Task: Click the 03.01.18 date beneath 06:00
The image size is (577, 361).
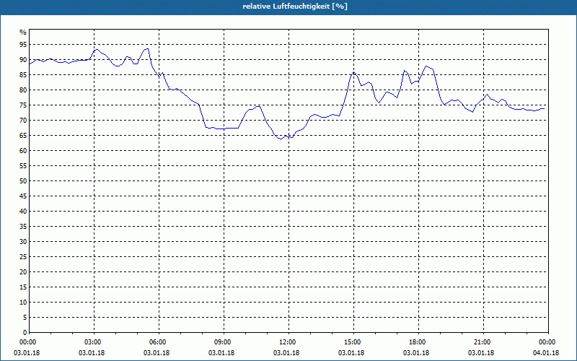Action: click(x=157, y=353)
